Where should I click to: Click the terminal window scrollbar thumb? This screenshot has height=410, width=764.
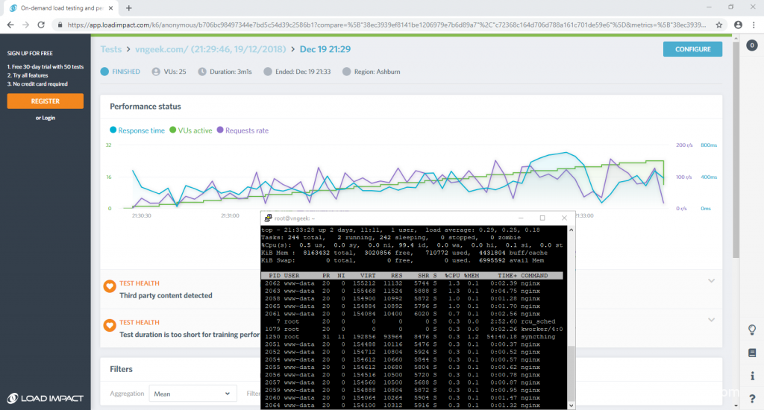click(x=571, y=373)
